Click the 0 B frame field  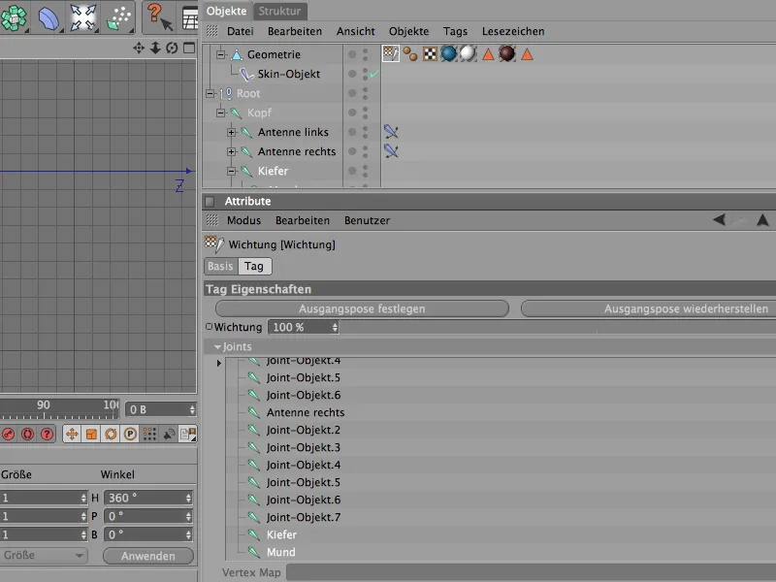point(161,409)
